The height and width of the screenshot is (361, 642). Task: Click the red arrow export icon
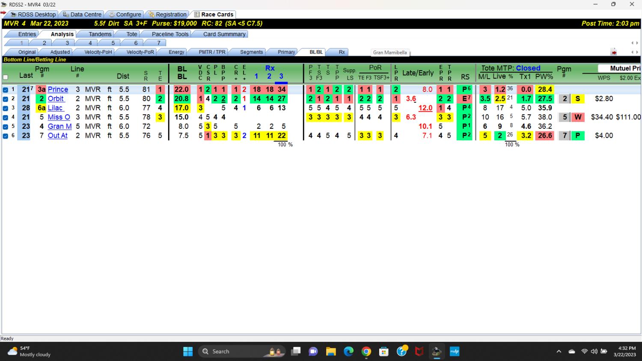pos(614,52)
